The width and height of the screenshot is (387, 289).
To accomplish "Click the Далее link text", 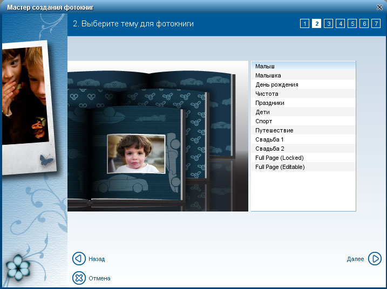I will [355, 259].
